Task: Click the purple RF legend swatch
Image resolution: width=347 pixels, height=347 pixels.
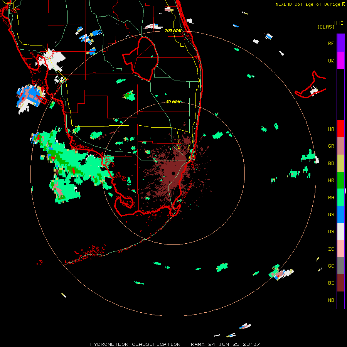Action: [x=340, y=43]
